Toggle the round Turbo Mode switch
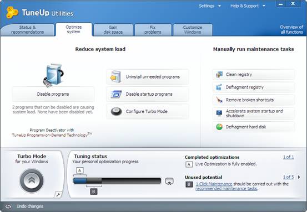The height and width of the screenshot is (212, 307). [x=32, y=180]
